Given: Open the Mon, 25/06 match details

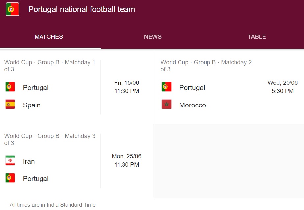Looking at the screenshot, I should click(126, 160).
